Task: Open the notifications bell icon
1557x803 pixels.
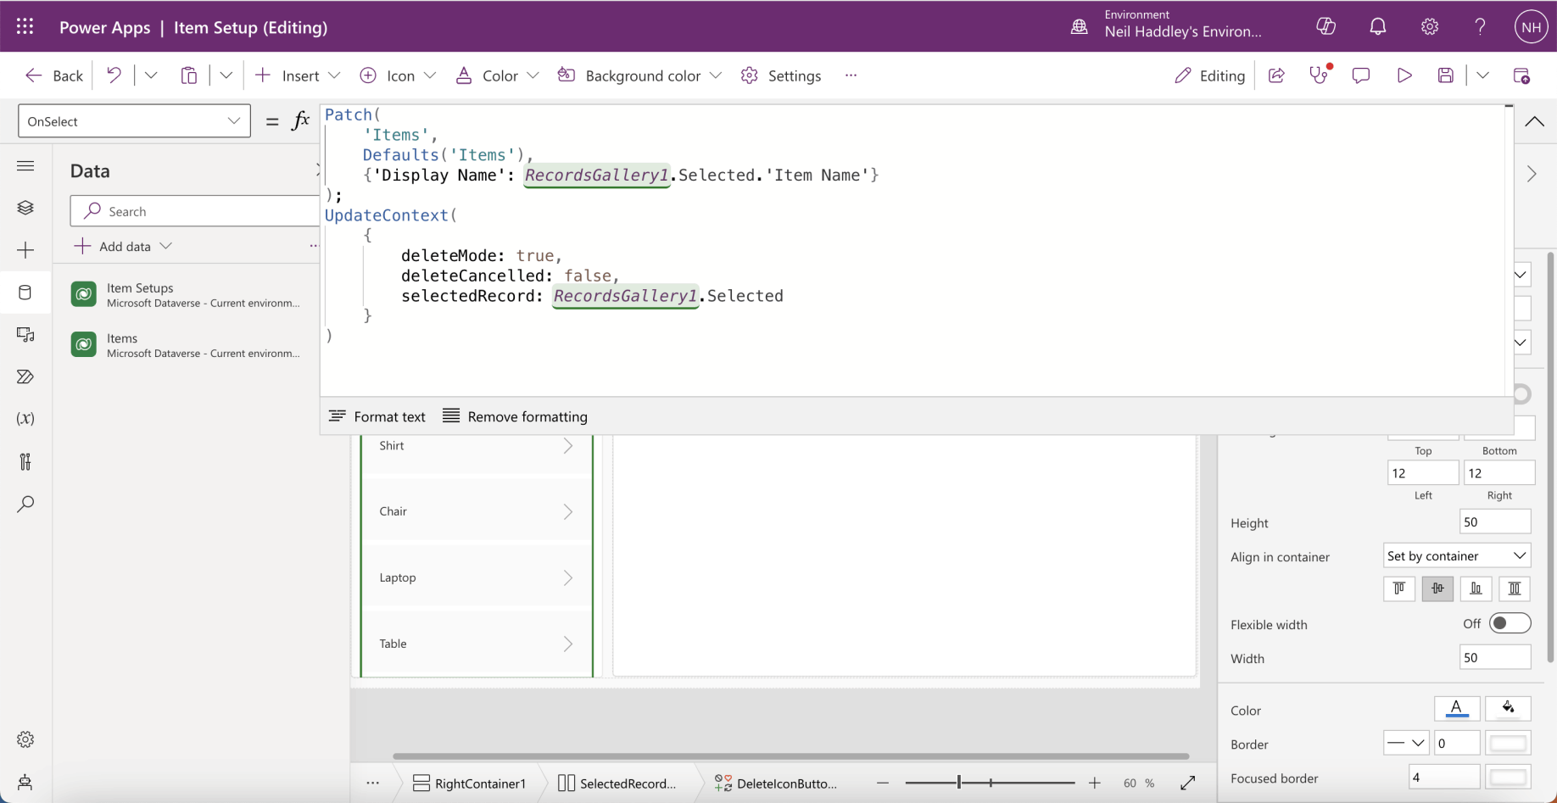Action: 1378,27
